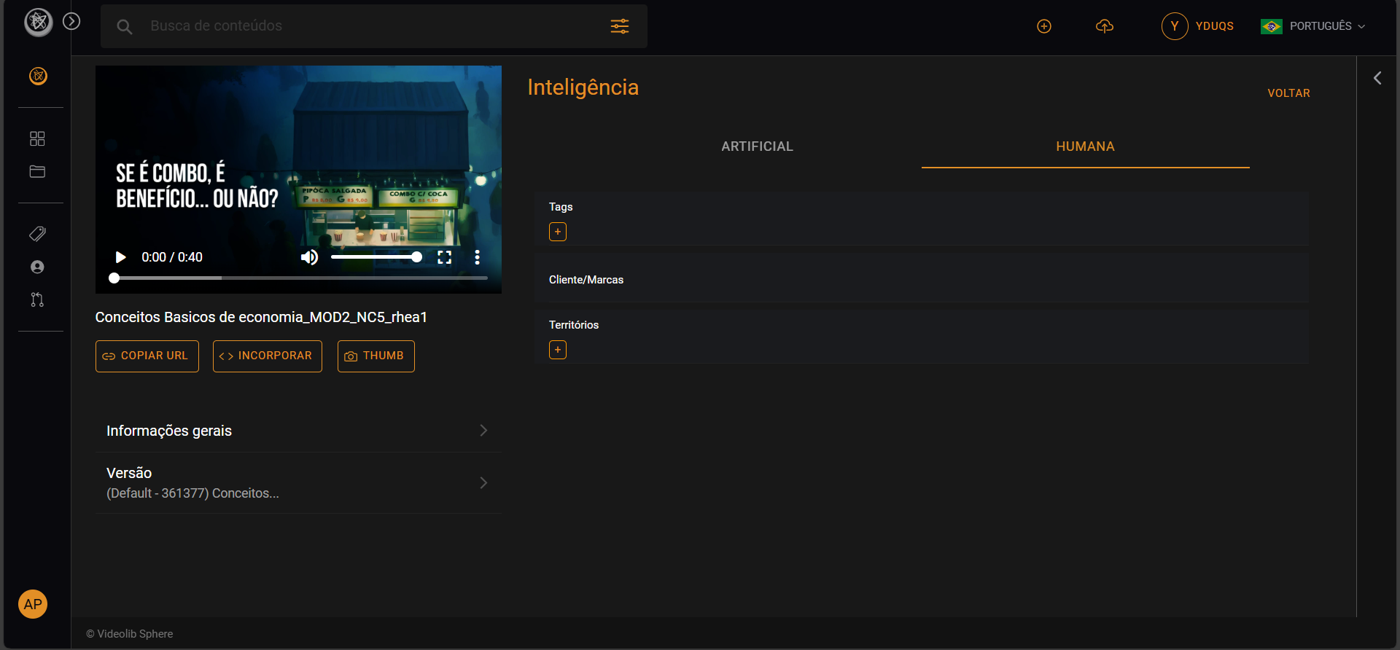Open the folder icon in sidebar

pyautogui.click(x=37, y=172)
